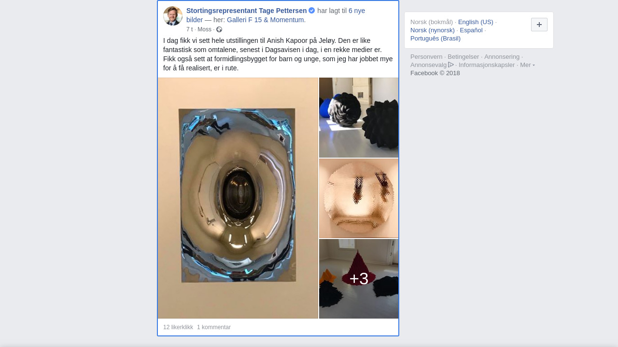Open the +3 more photos thumbnail

359,279
